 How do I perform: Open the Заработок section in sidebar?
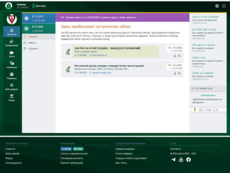[12, 32]
